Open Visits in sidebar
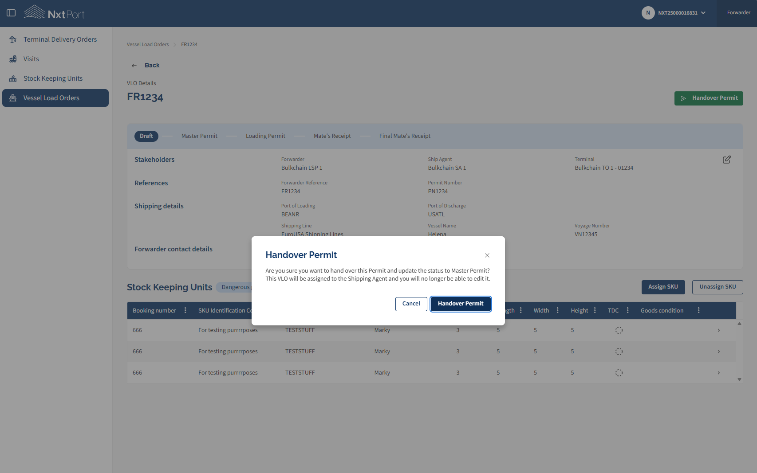757x473 pixels. tap(55, 59)
